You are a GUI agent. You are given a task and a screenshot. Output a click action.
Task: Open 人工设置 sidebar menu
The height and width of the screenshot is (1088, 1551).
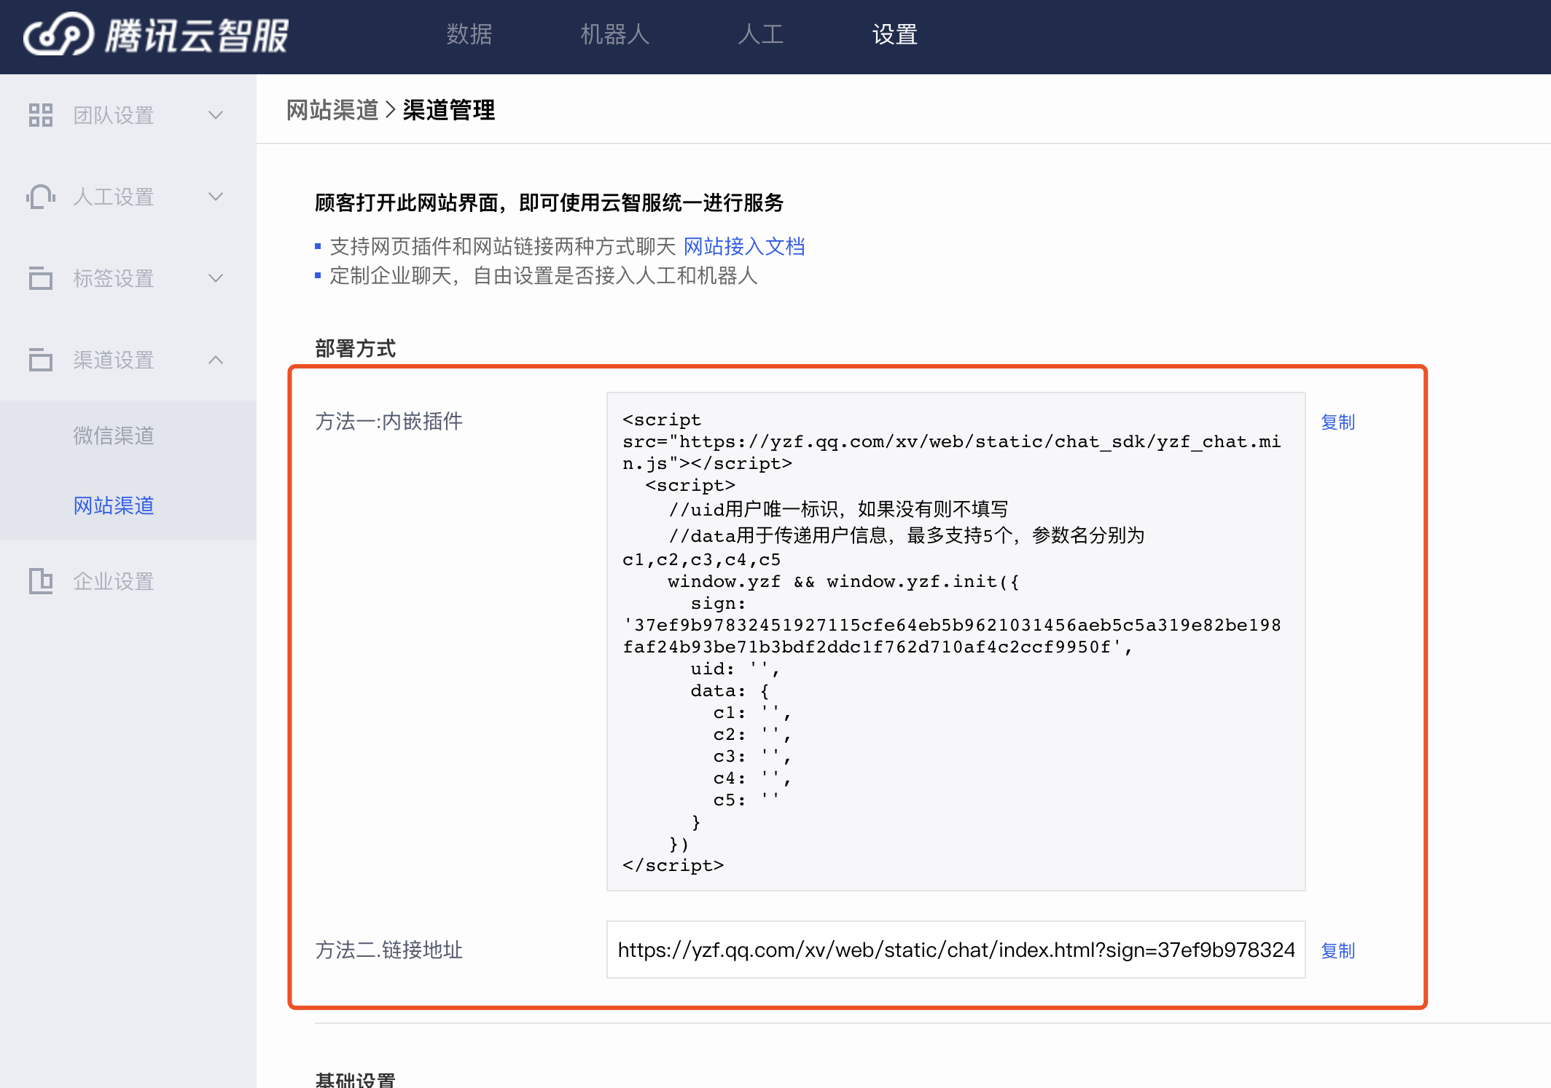coord(128,197)
